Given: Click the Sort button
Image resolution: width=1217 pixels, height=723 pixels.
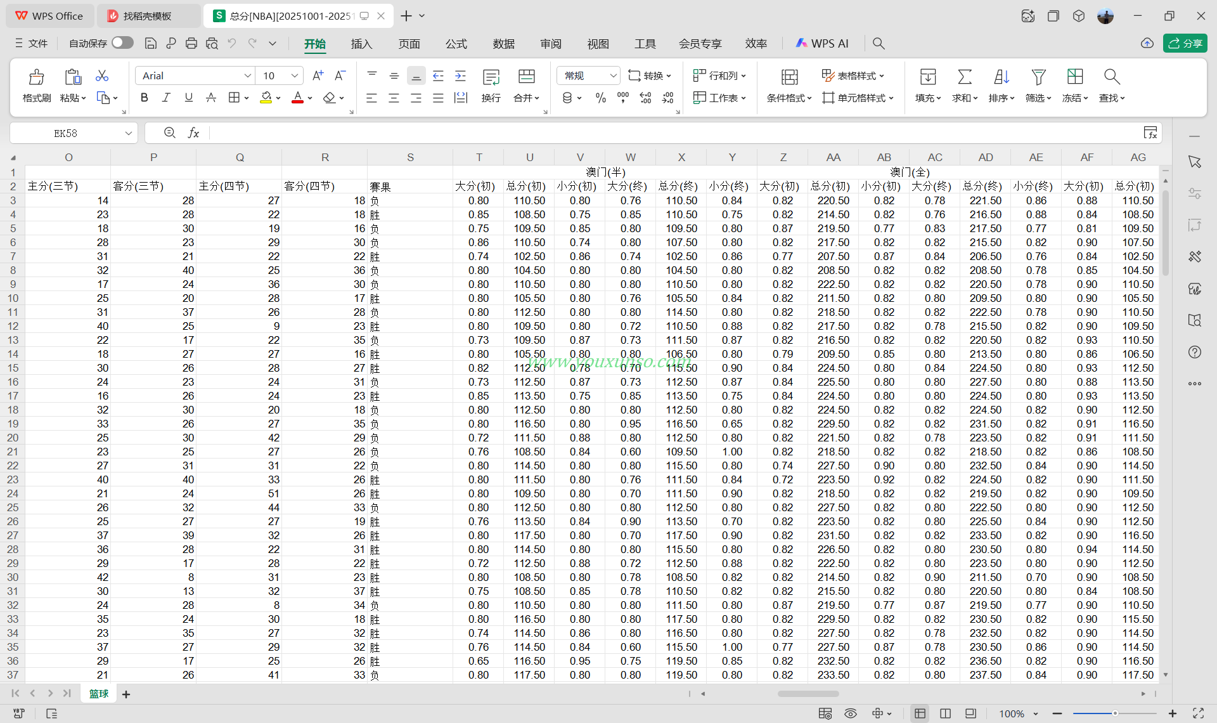Looking at the screenshot, I should coord(1001,85).
